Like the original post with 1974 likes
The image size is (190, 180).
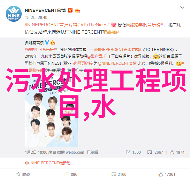[177, 152]
